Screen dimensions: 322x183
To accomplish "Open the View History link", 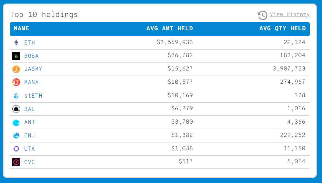I will (x=289, y=15).
